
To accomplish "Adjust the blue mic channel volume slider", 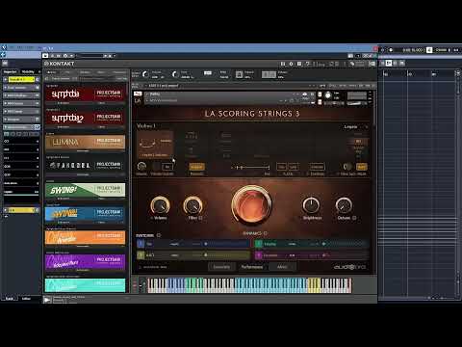I will [x=206, y=244].
